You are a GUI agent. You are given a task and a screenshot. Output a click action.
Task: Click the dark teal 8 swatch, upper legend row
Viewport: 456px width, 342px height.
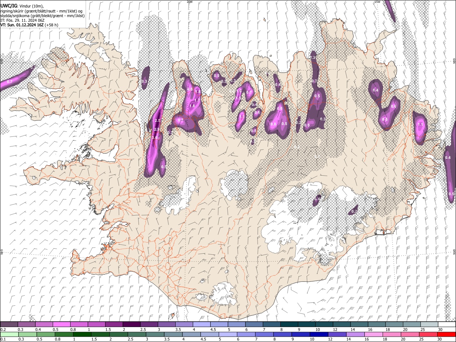pos(289,324)
